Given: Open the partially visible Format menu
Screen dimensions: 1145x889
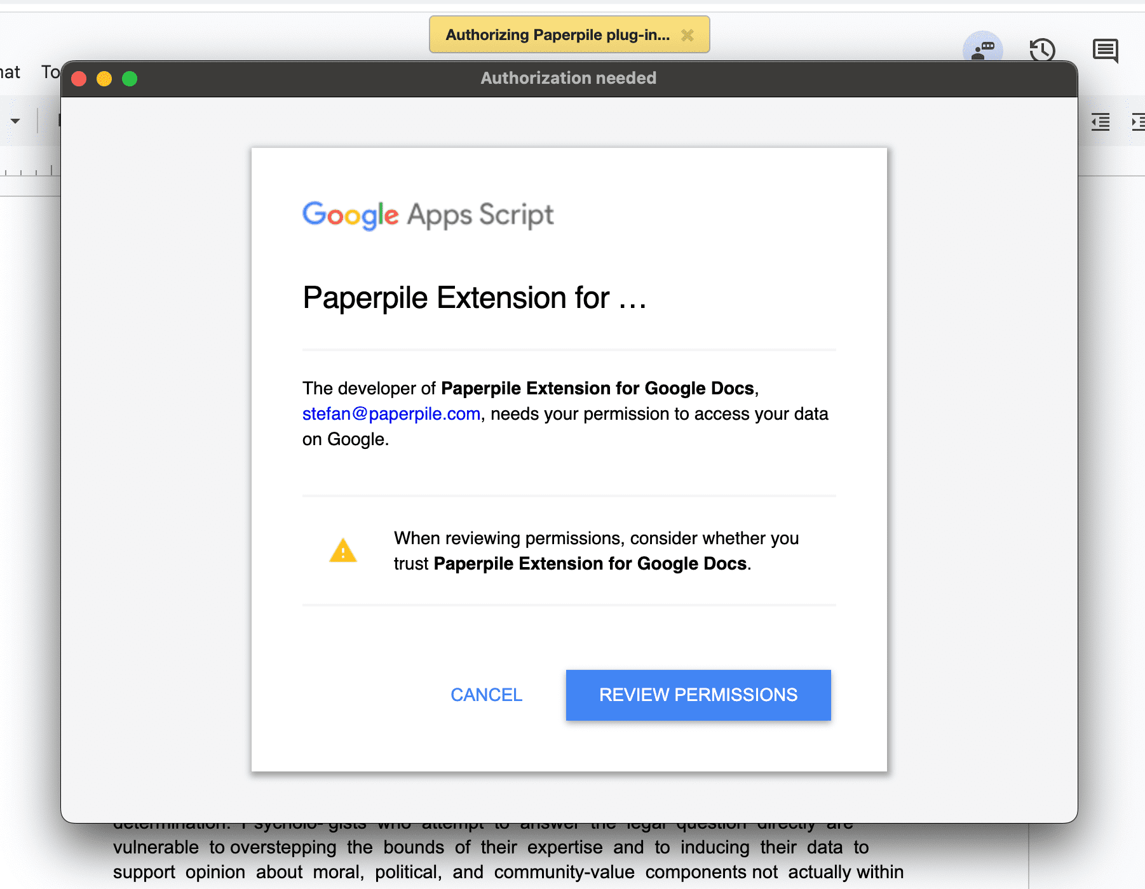Looking at the screenshot, I should (x=10, y=72).
